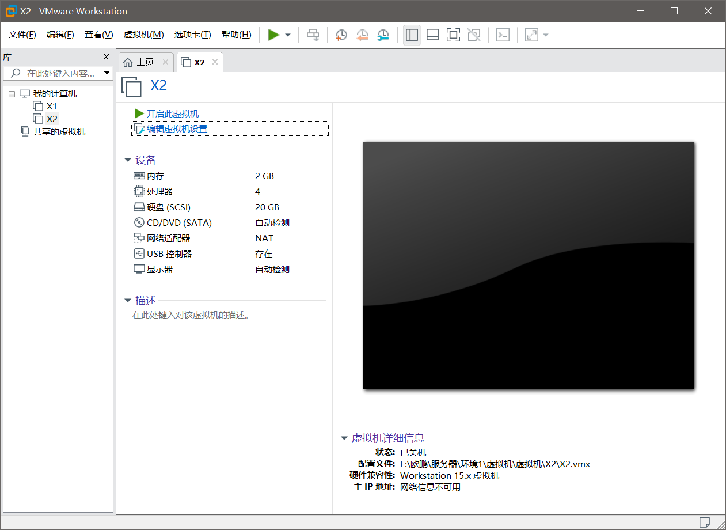
Task: Open the 虚拟机(M) menu
Action: click(143, 35)
